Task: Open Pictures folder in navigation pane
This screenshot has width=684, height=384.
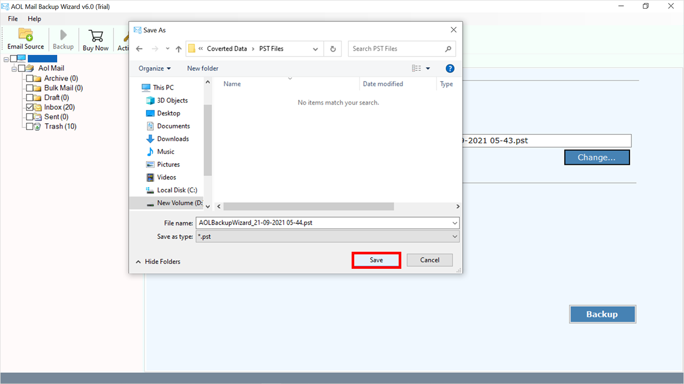Action: (163, 164)
